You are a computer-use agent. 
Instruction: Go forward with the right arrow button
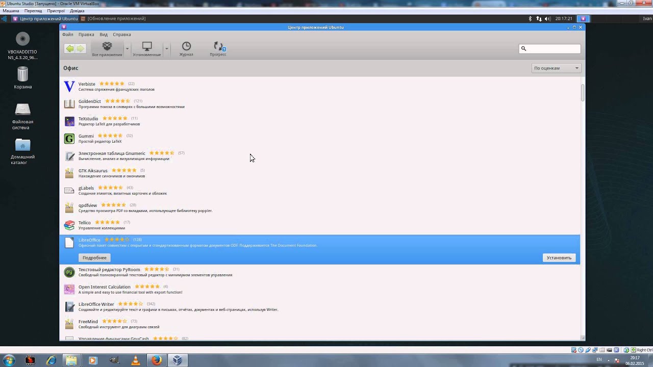point(81,48)
